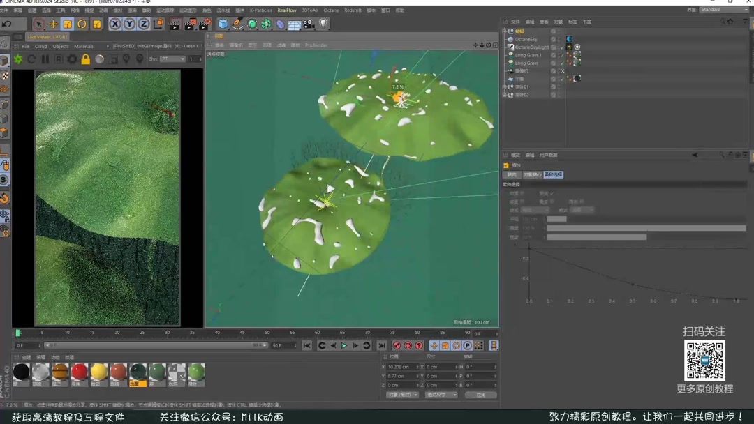Select the Move tool in the top toolbar

[53, 23]
